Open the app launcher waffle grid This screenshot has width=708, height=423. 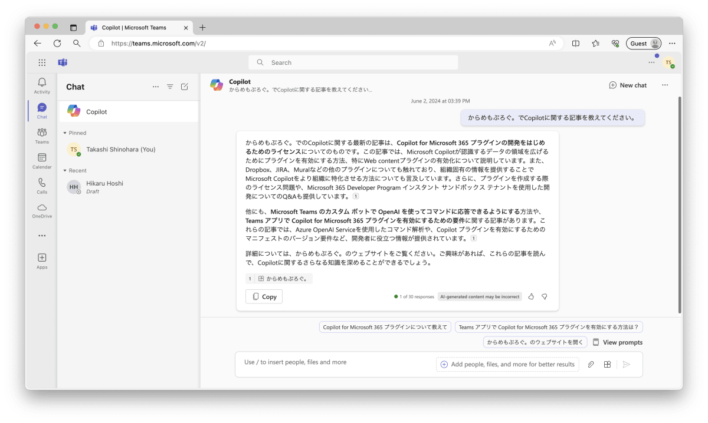(x=42, y=62)
